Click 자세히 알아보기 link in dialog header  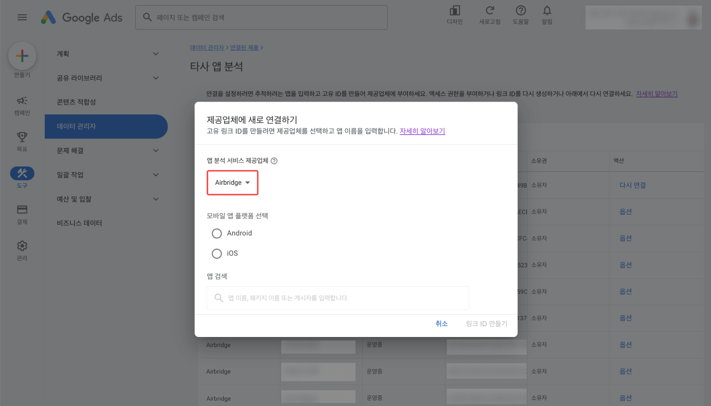(423, 131)
